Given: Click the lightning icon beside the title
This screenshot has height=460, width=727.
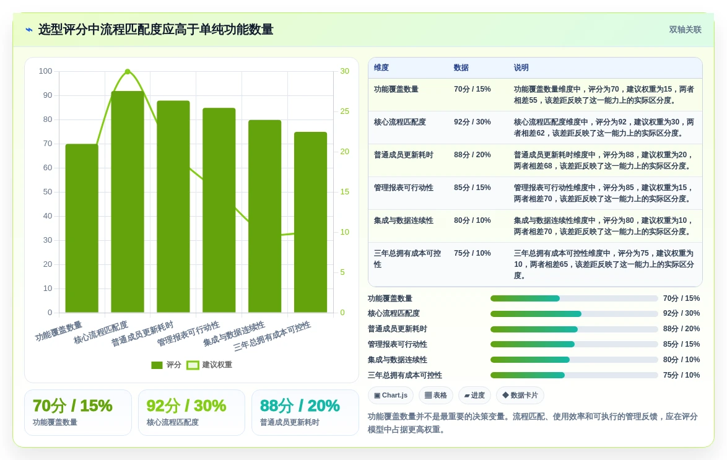Looking at the screenshot, I should 29,30.
